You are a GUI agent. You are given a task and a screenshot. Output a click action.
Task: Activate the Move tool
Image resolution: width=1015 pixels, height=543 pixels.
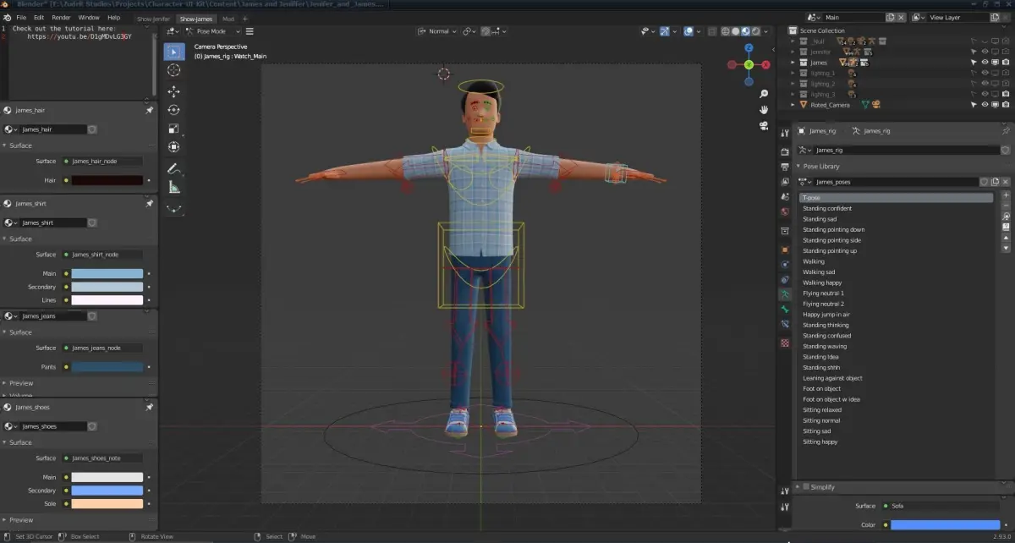(173, 91)
